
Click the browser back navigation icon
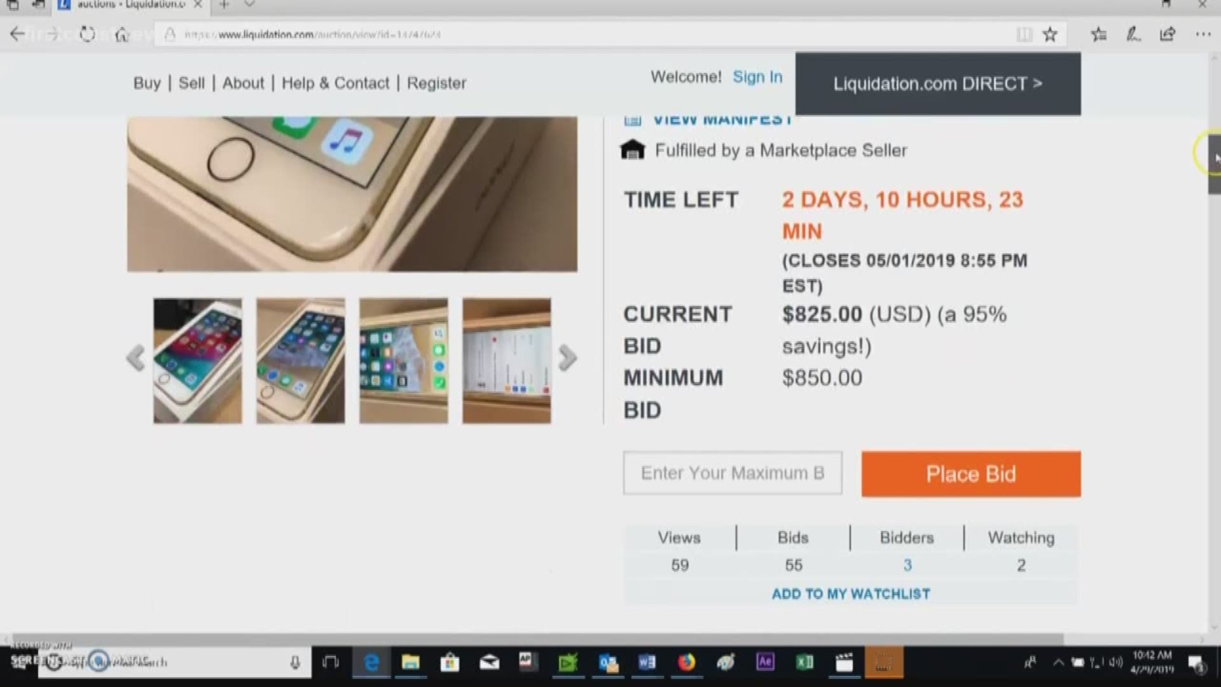point(18,35)
